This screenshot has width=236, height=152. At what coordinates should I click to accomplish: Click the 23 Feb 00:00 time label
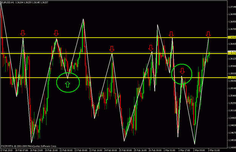point(81,150)
